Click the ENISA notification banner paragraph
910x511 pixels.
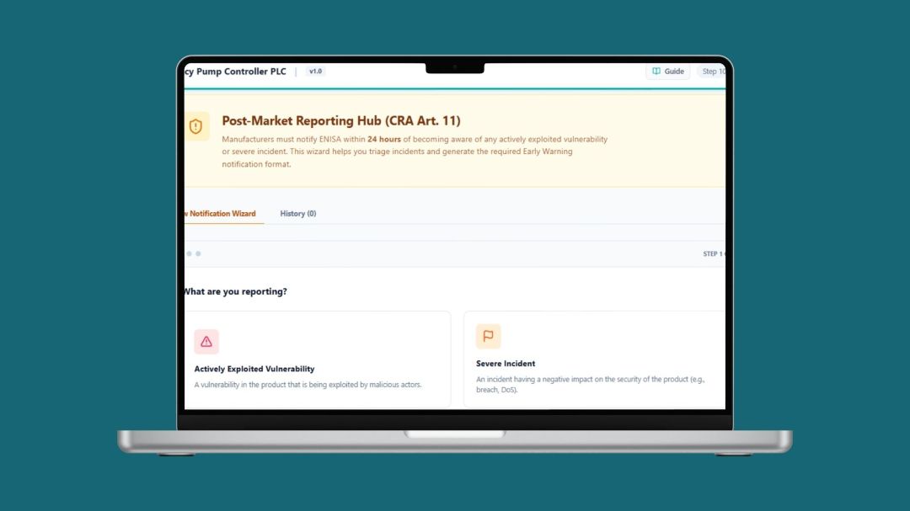coord(415,152)
